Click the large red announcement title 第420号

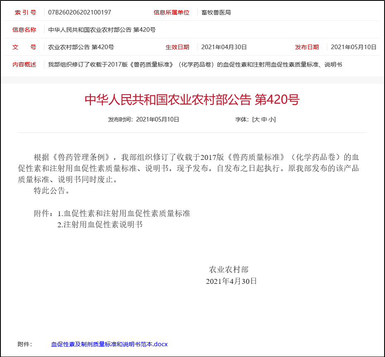(192, 100)
